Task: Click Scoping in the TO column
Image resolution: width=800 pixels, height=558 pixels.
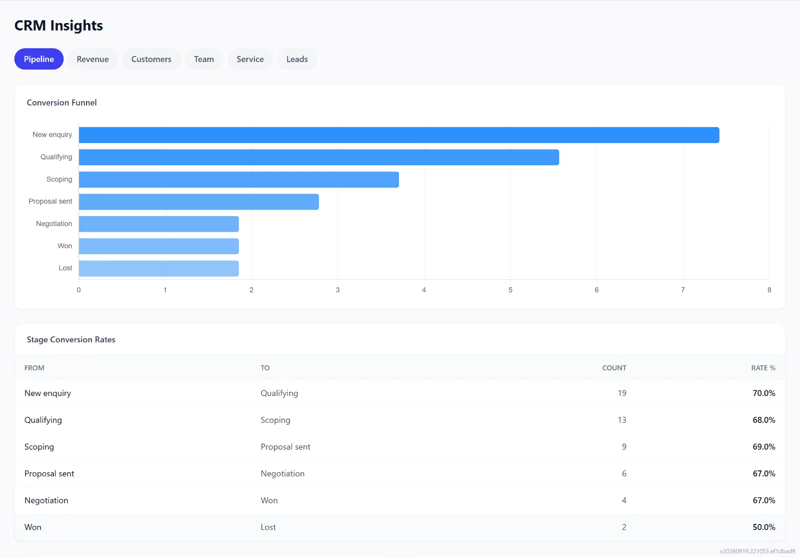Action: [x=275, y=420]
